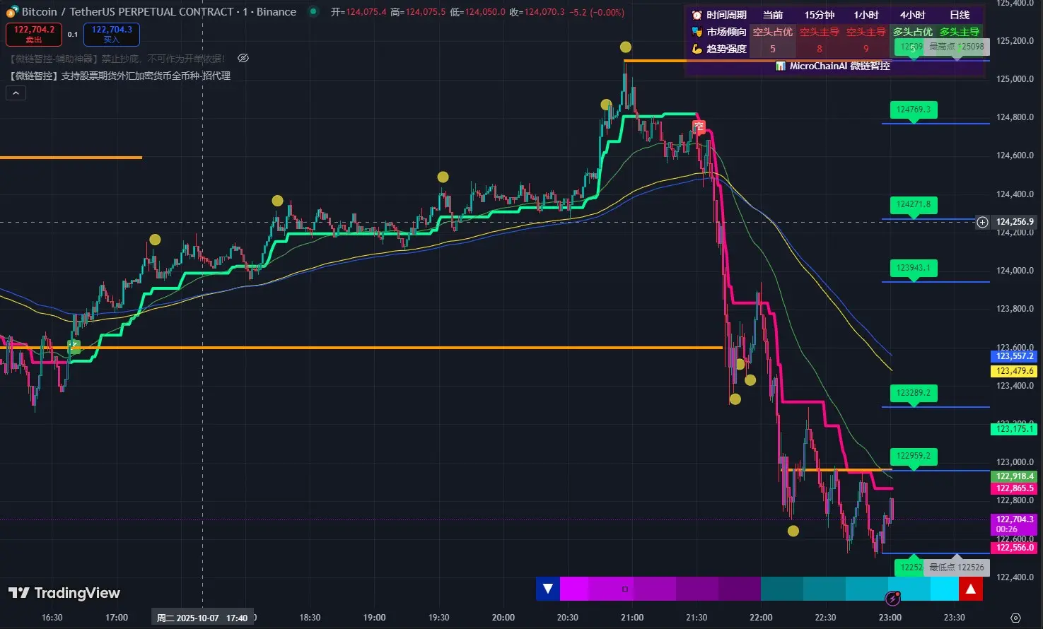Click the green long signal marker near 16:40
The width and height of the screenshot is (1043, 629).
(x=74, y=346)
